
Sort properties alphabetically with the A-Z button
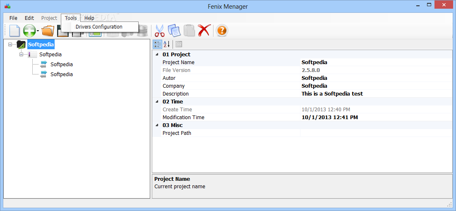pyautogui.click(x=166, y=44)
